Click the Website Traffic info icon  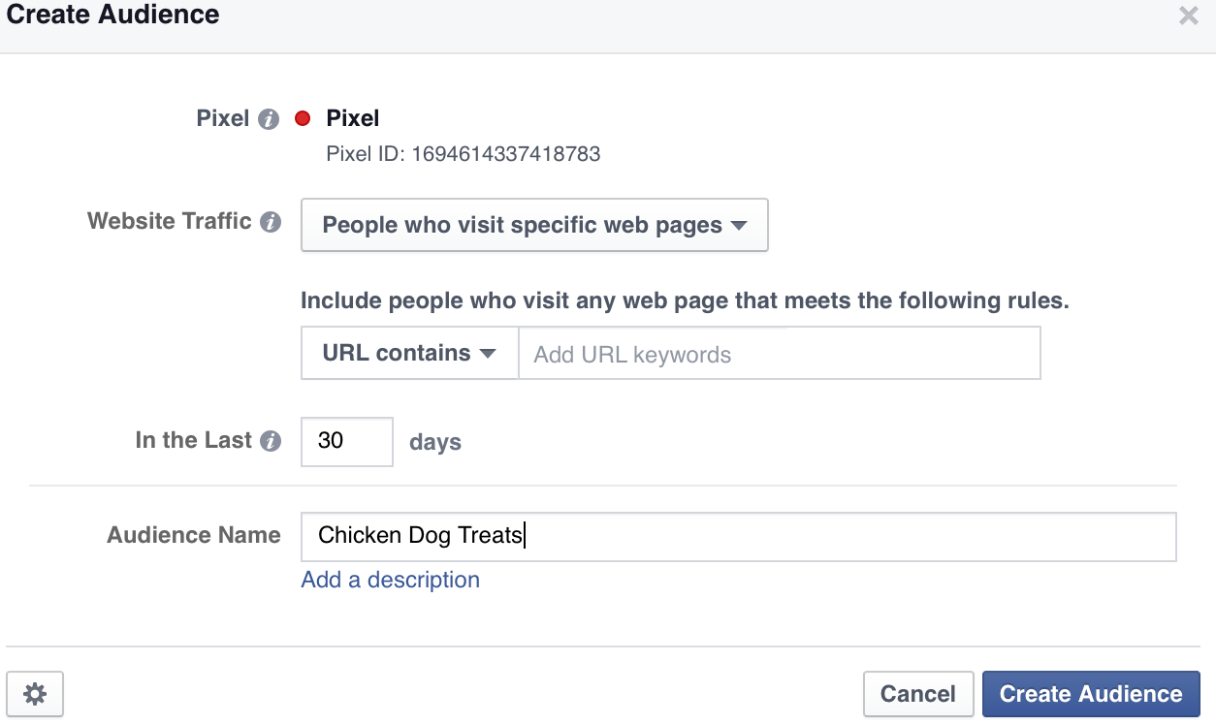coord(272,222)
